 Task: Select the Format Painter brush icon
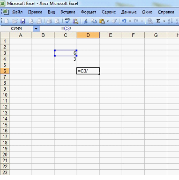coord(114,21)
